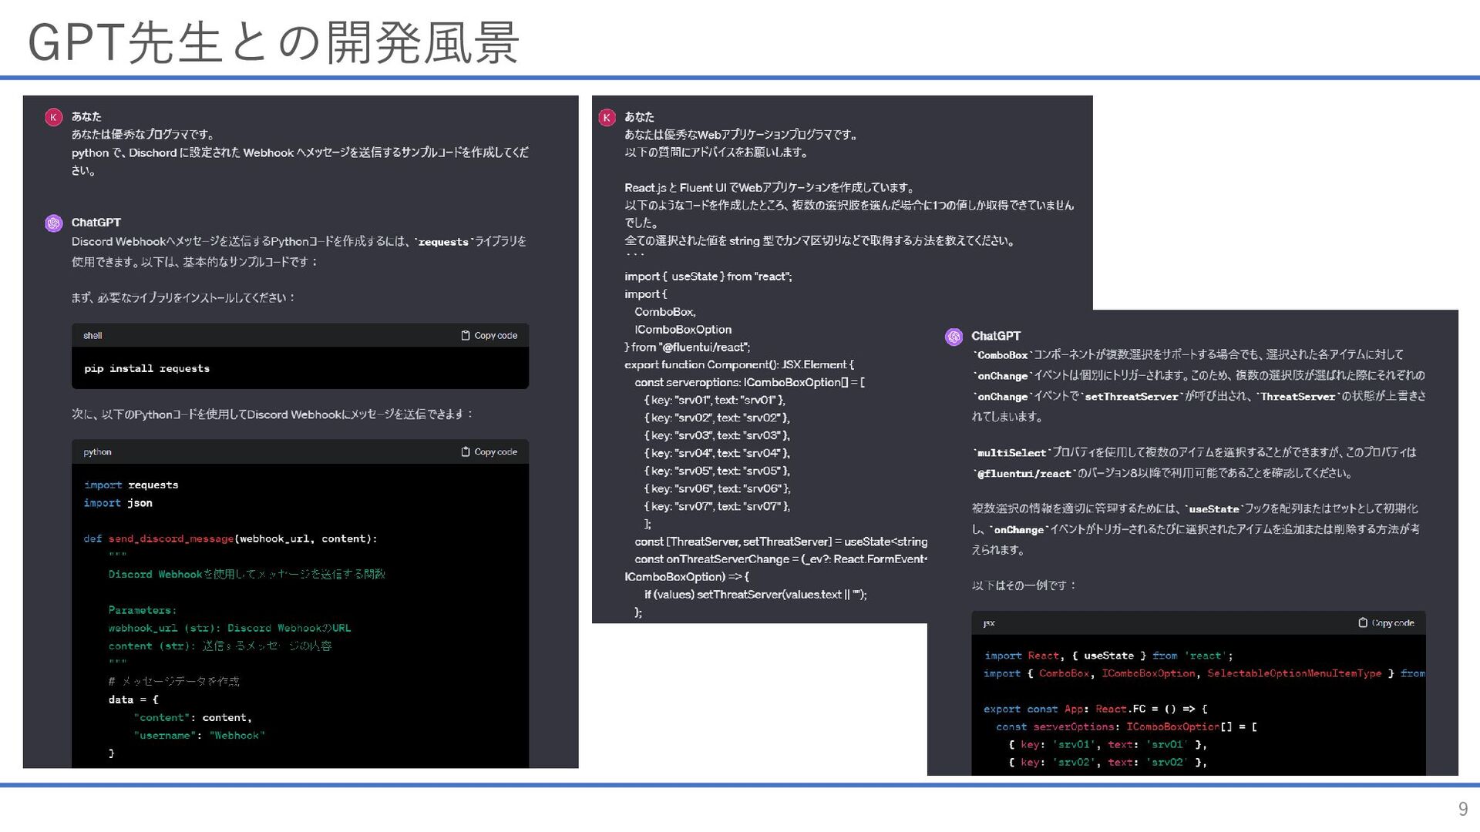The height and width of the screenshot is (832, 1480).
Task: Click the srv07 option line in prompt
Action: coord(717,507)
